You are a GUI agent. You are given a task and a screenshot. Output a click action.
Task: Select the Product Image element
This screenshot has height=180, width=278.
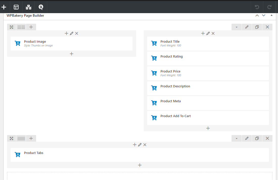pyautogui.click(x=71, y=43)
